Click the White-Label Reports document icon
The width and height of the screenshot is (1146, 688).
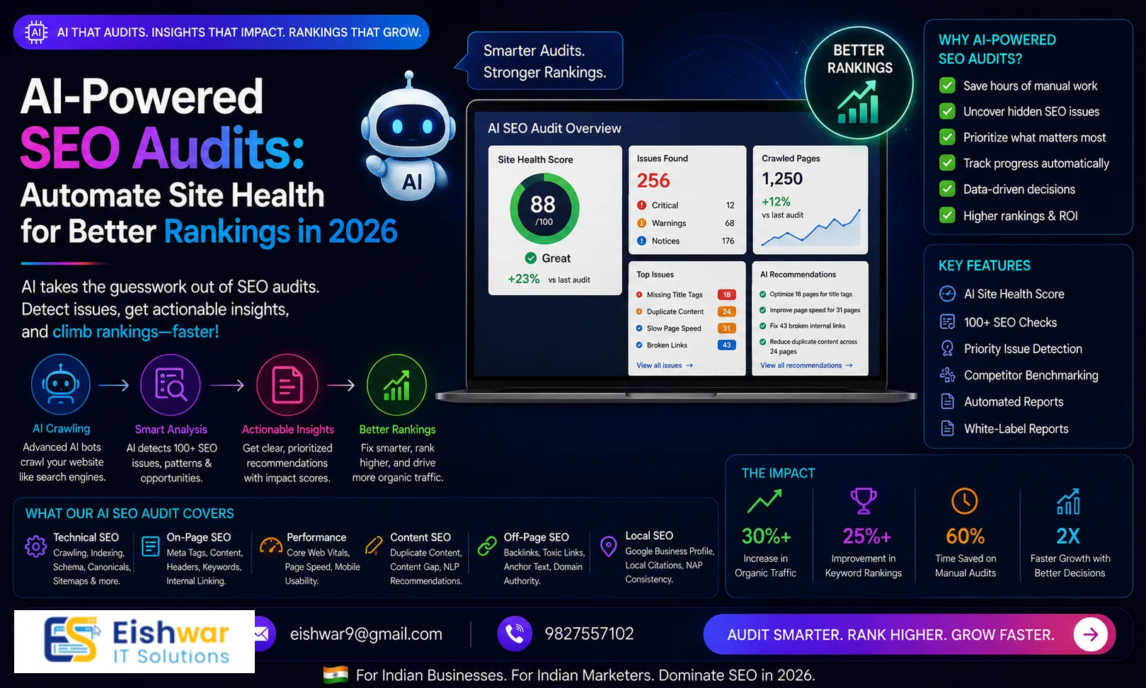(947, 428)
